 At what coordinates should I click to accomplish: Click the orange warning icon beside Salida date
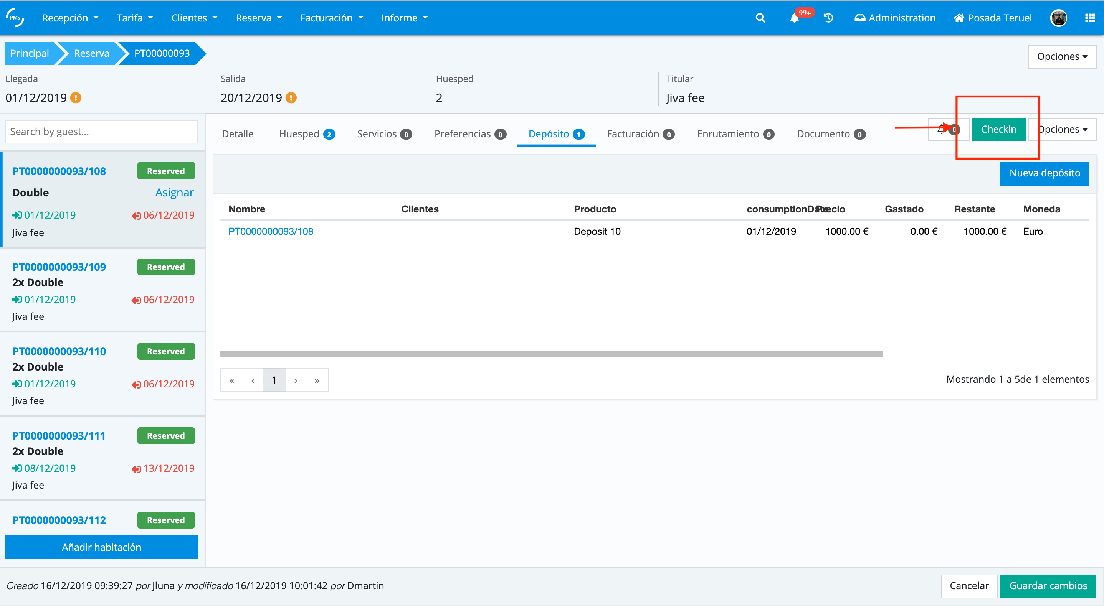tap(291, 98)
